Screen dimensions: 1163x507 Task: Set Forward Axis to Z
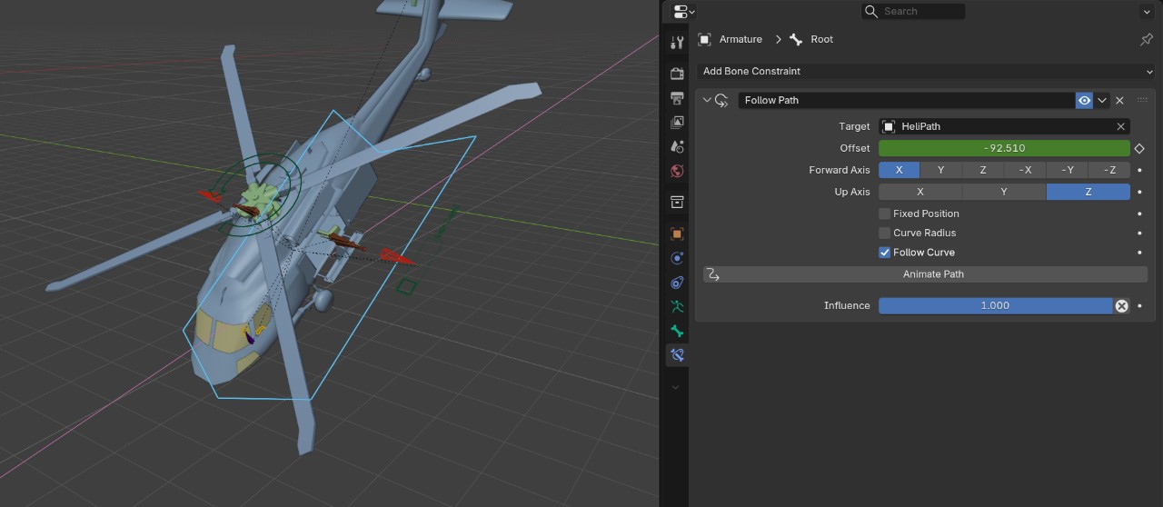pos(983,170)
